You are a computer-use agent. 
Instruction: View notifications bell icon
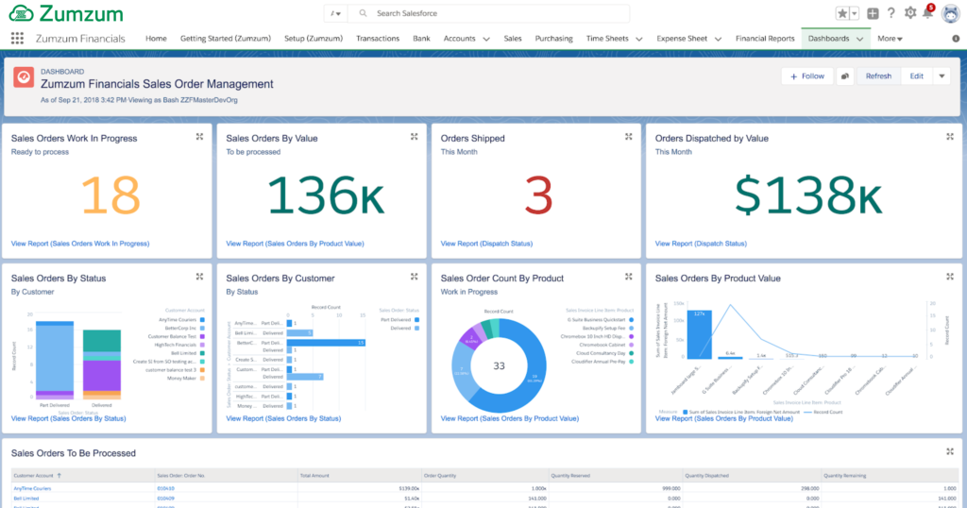tap(928, 13)
